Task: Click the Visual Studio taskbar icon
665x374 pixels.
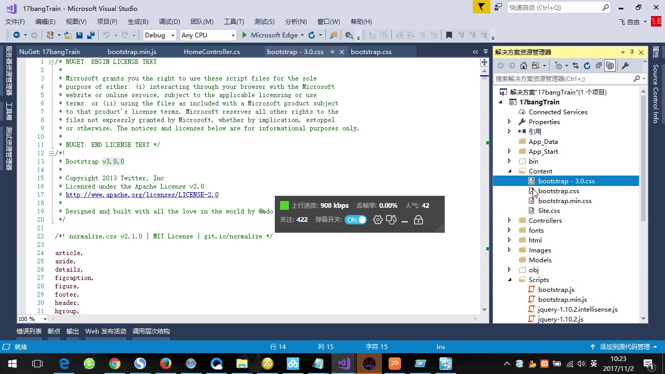Action: coord(344,364)
